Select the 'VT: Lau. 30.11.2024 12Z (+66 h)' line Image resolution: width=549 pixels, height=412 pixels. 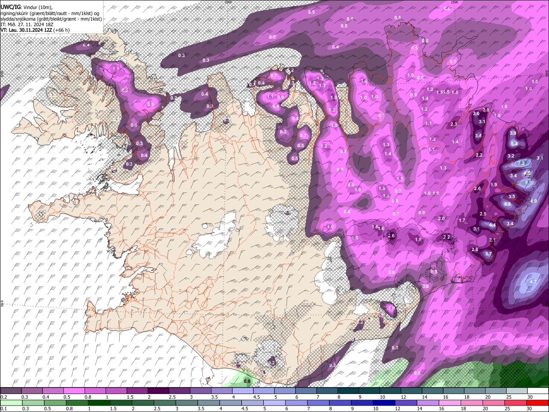(35, 30)
